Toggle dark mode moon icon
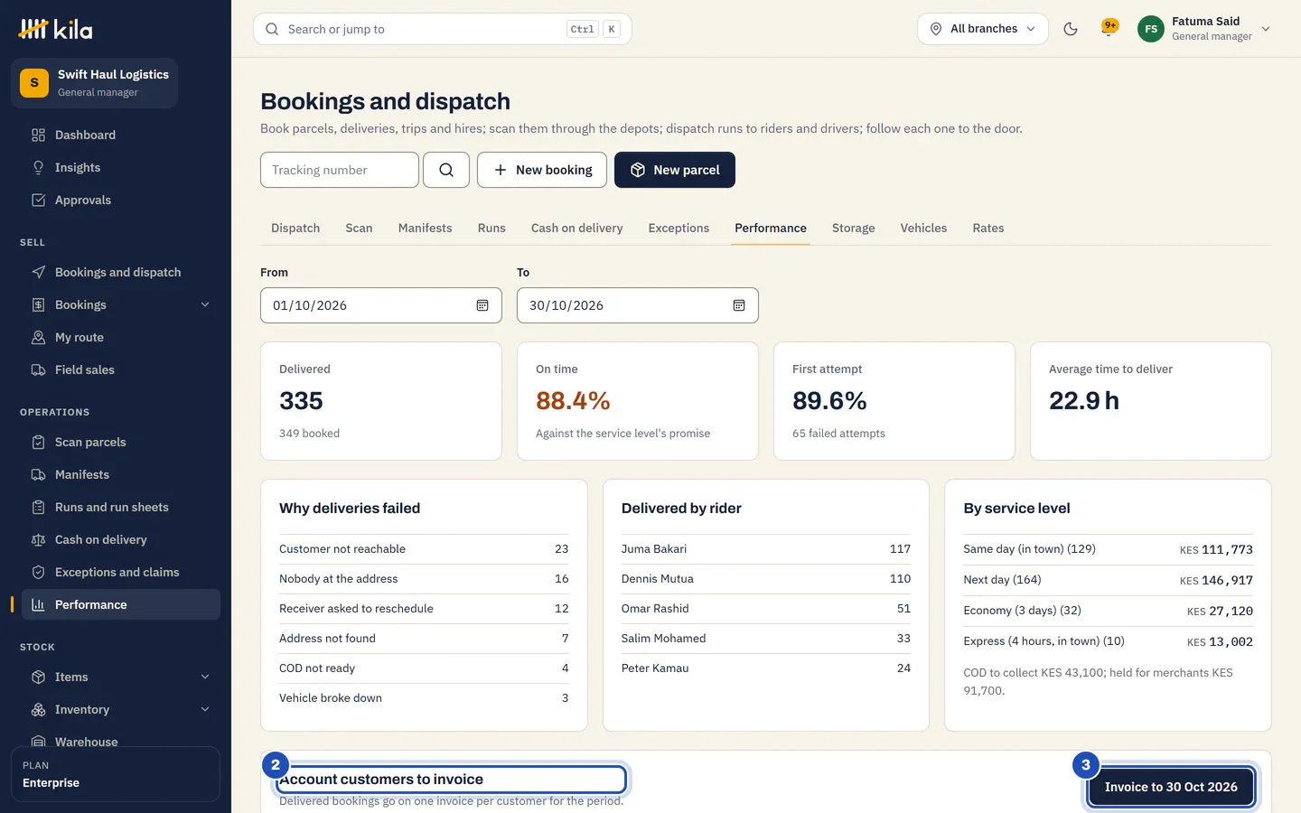 click(1071, 29)
